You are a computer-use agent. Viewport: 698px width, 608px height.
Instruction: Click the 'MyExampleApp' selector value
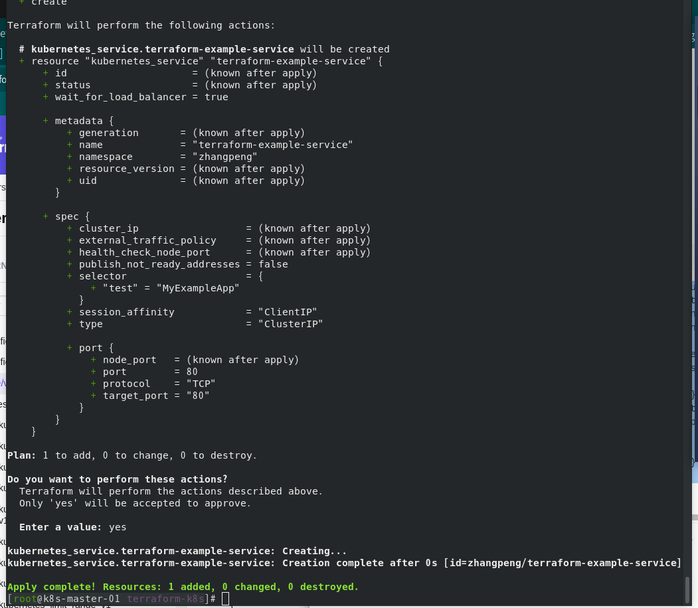198,288
